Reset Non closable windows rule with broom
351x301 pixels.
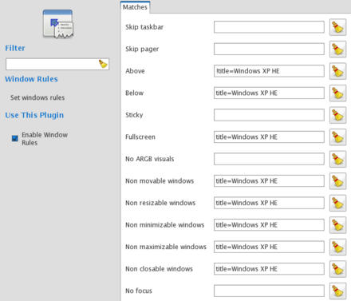point(337,269)
